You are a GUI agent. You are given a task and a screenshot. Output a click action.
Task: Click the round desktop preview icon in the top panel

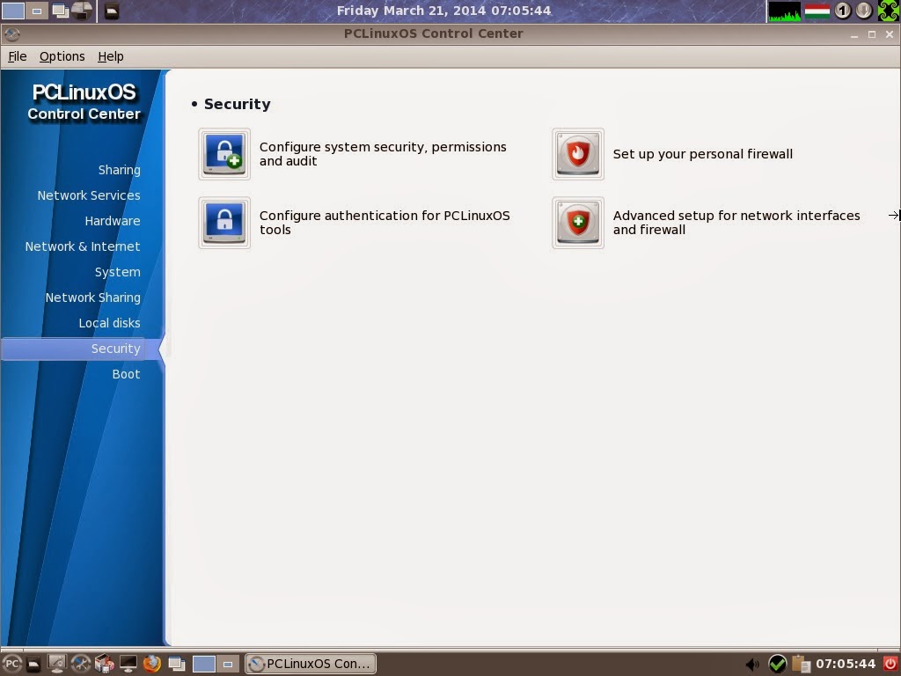tap(82, 11)
